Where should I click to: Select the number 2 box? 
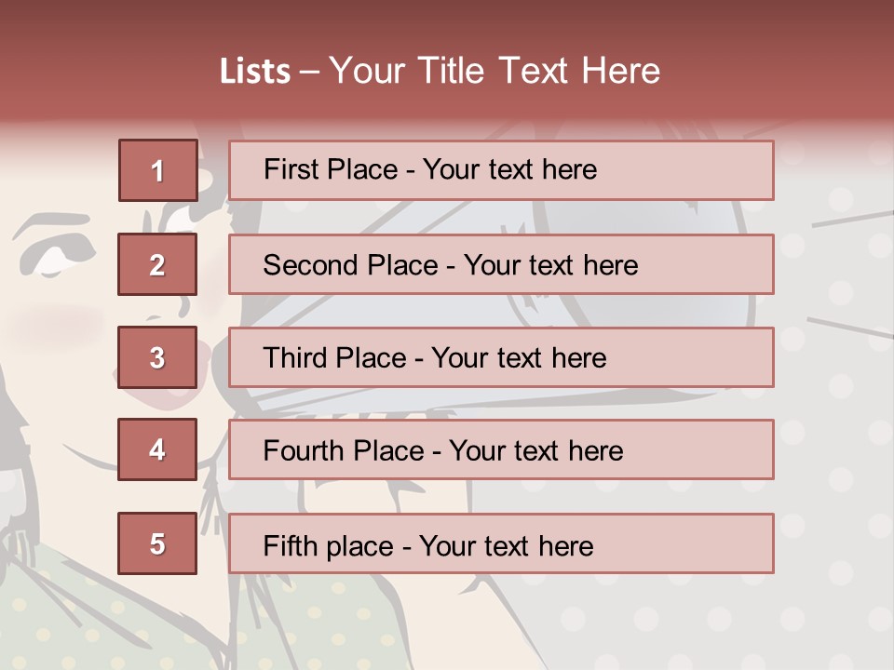coord(157,264)
